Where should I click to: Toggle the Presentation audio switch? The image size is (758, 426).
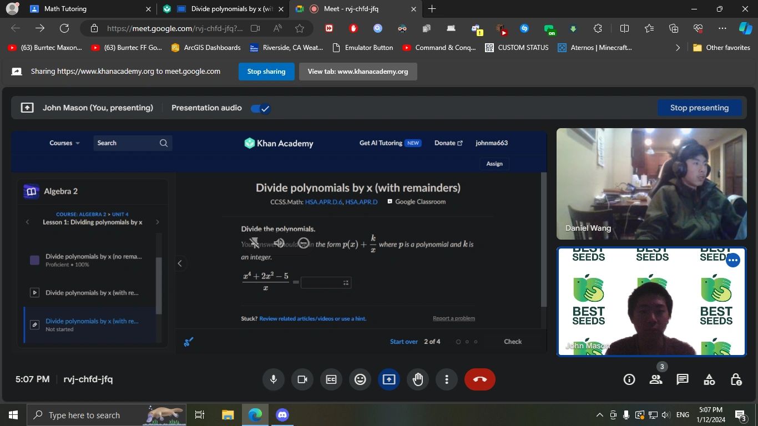coord(260,108)
